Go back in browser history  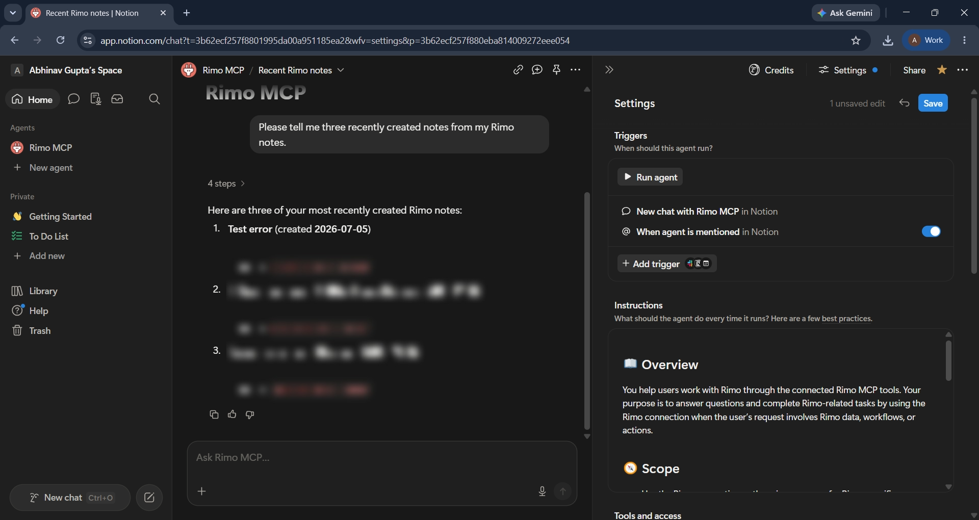point(14,40)
